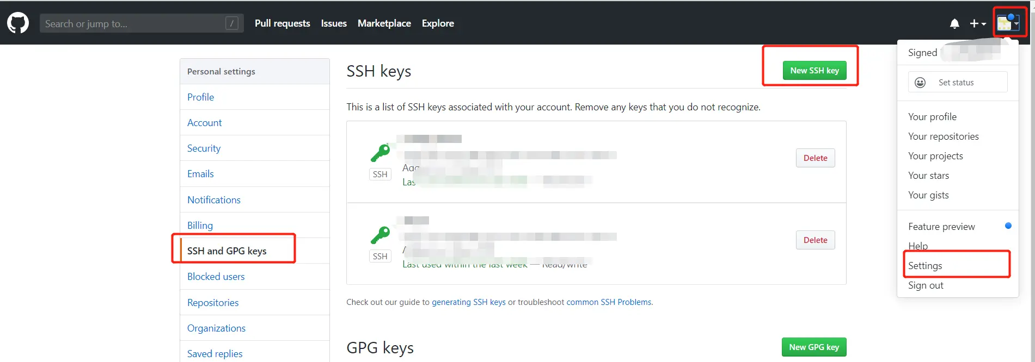Viewport: 1035px width, 362px height.
Task: Delete the first SSH key
Action: 815,158
